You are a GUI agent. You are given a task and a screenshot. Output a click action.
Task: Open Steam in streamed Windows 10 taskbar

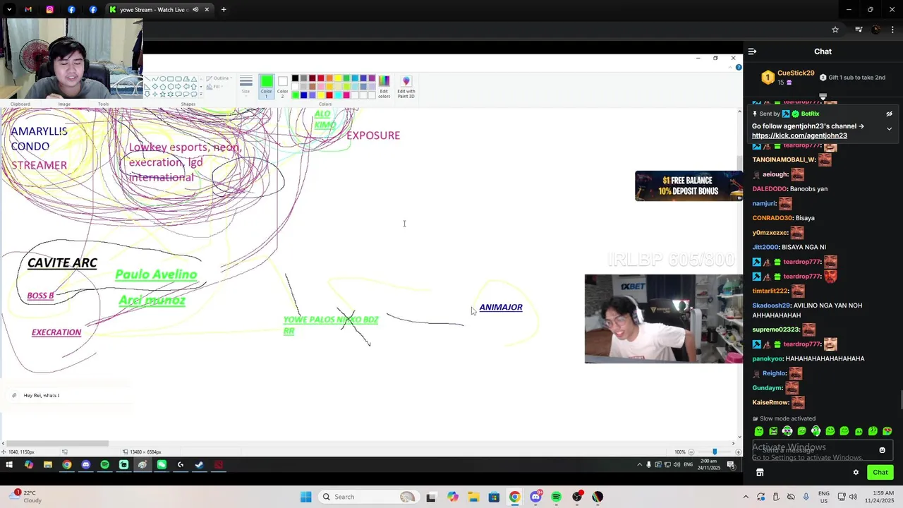pyautogui.click(x=200, y=465)
